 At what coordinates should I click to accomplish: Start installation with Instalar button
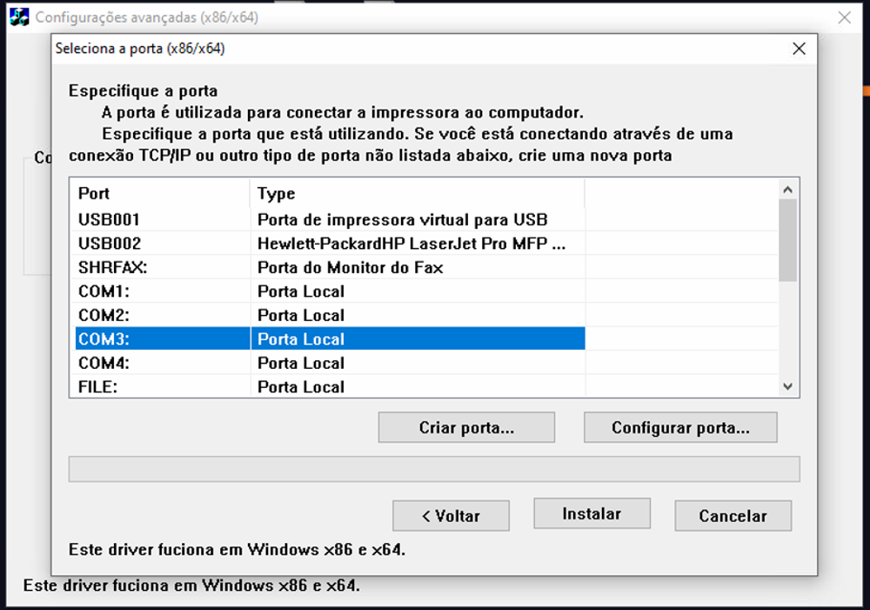pos(592,514)
